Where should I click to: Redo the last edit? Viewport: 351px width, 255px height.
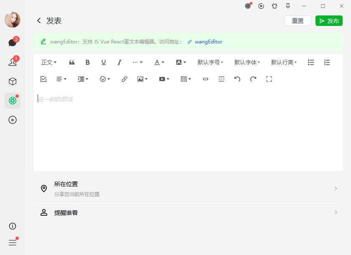[x=253, y=79]
